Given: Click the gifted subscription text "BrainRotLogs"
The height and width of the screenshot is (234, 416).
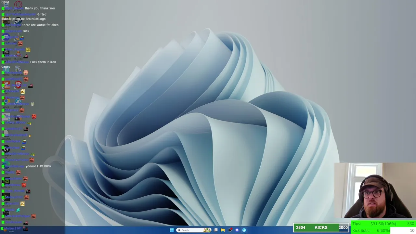Looking at the screenshot, I should (35, 19).
